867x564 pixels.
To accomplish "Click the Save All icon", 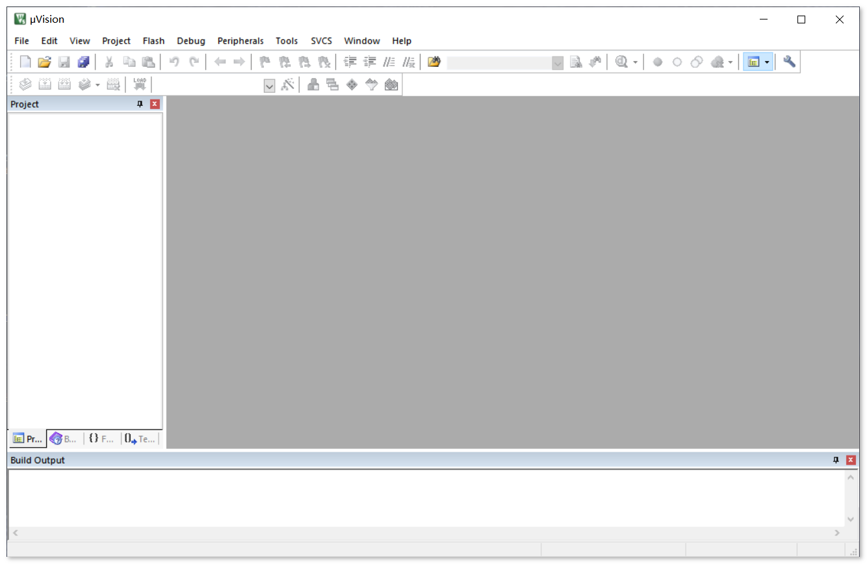I will click(x=83, y=62).
